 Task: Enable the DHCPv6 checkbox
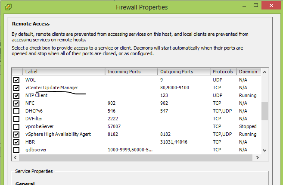click(x=17, y=111)
